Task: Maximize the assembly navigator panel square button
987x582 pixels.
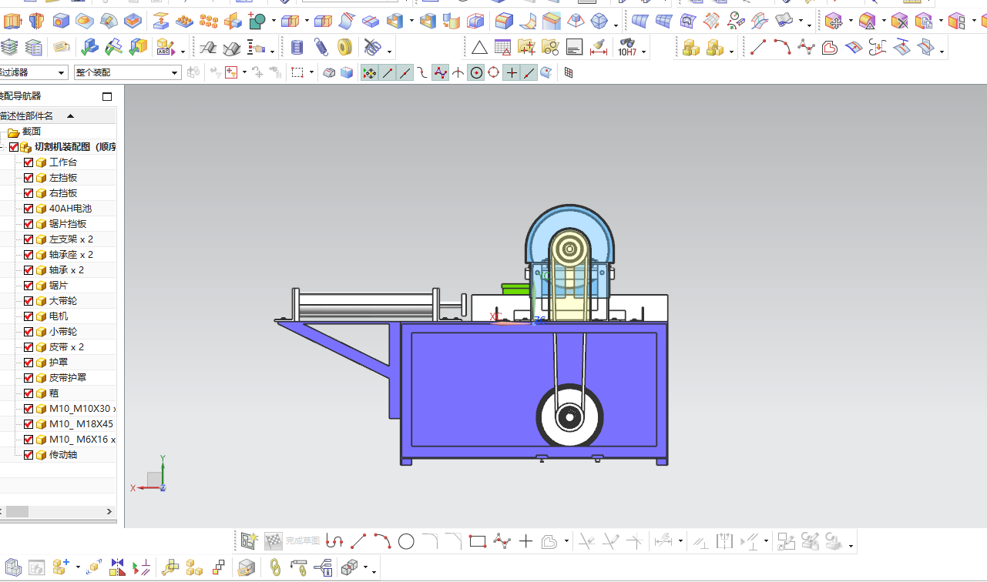Action: (107, 96)
